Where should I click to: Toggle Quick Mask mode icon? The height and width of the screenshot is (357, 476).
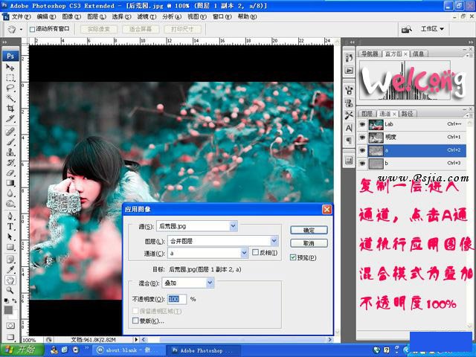pos(10,326)
